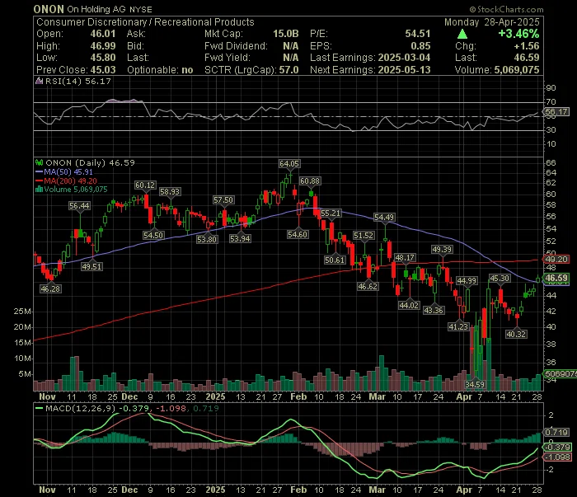Click the 46.28 low price label

[50, 288]
